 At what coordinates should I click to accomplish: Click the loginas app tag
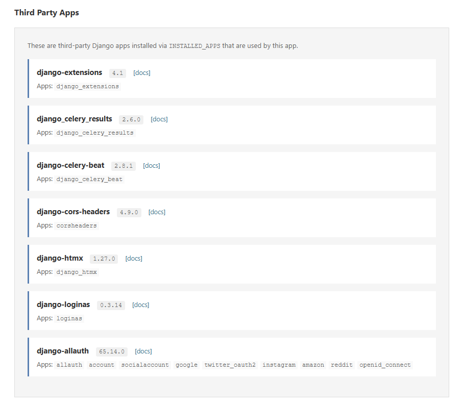point(69,318)
